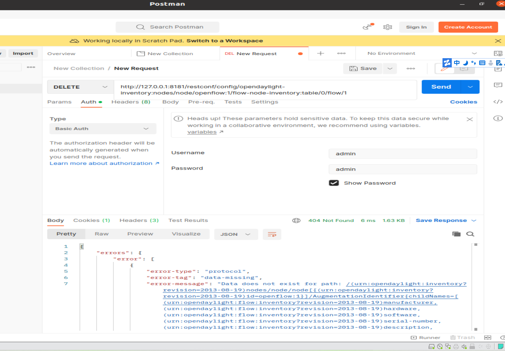Image resolution: width=505 pixels, height=351 pixels.
Task: Open the capture requests satellite icon
Action: click(368, 27)
